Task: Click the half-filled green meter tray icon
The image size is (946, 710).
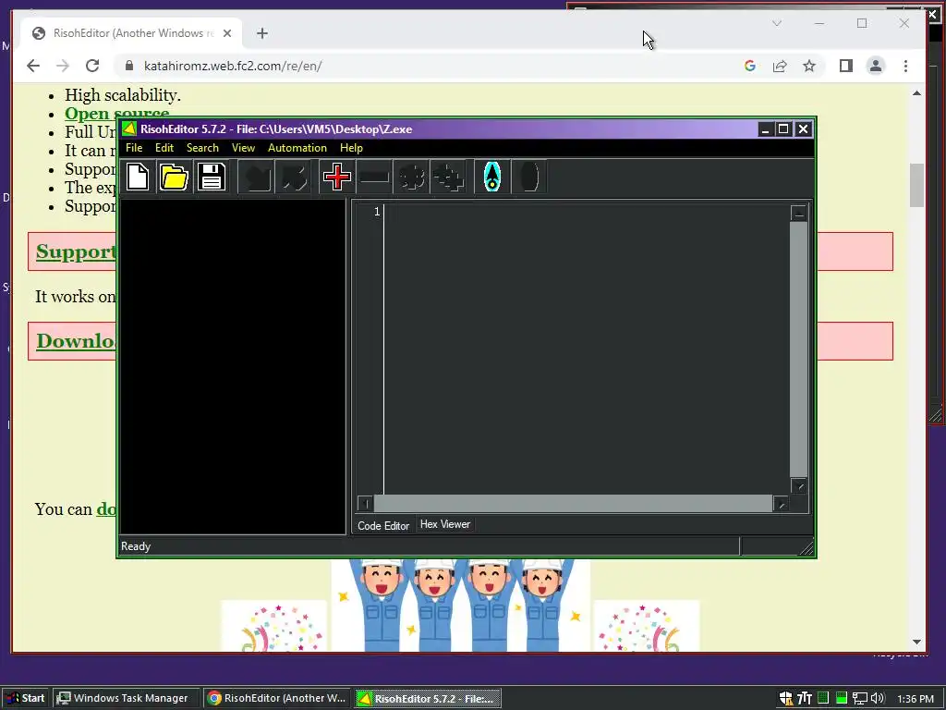Action: pyautogui.click(x=841, y=698)
